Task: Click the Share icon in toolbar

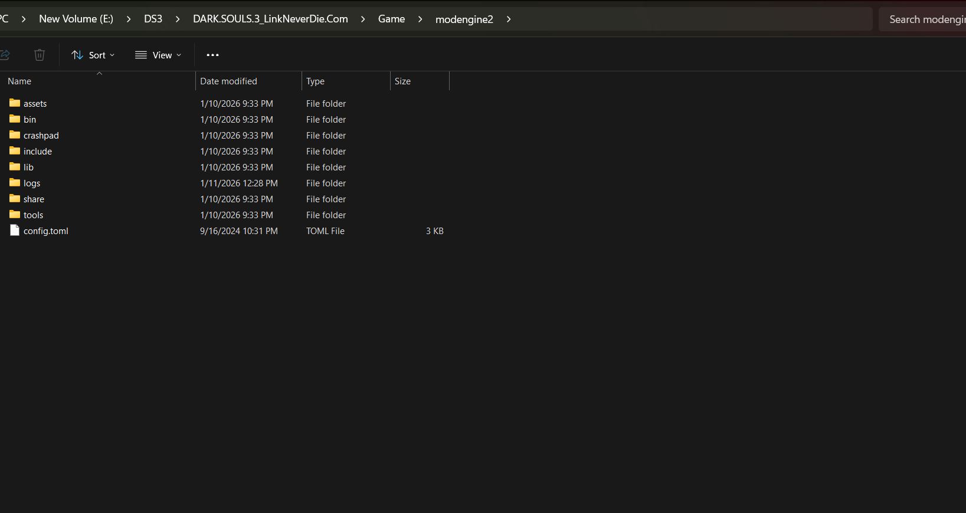Action: coord(5,55)
